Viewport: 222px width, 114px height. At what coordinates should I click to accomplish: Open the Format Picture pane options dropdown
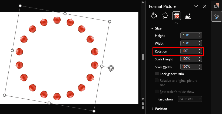click(196, 6)
